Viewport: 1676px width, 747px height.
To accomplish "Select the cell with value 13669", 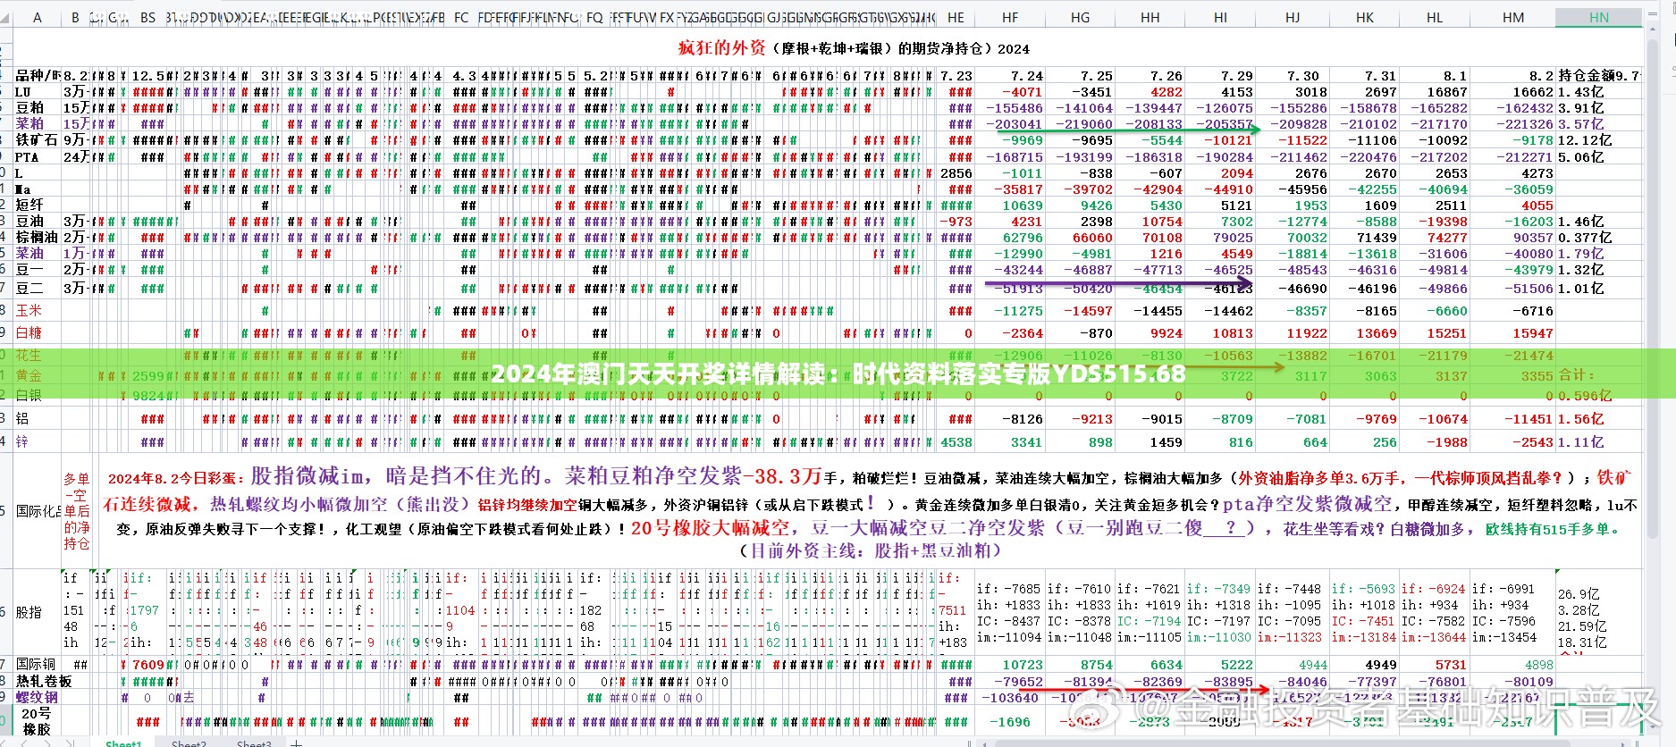I will [x=1365, y=332].
